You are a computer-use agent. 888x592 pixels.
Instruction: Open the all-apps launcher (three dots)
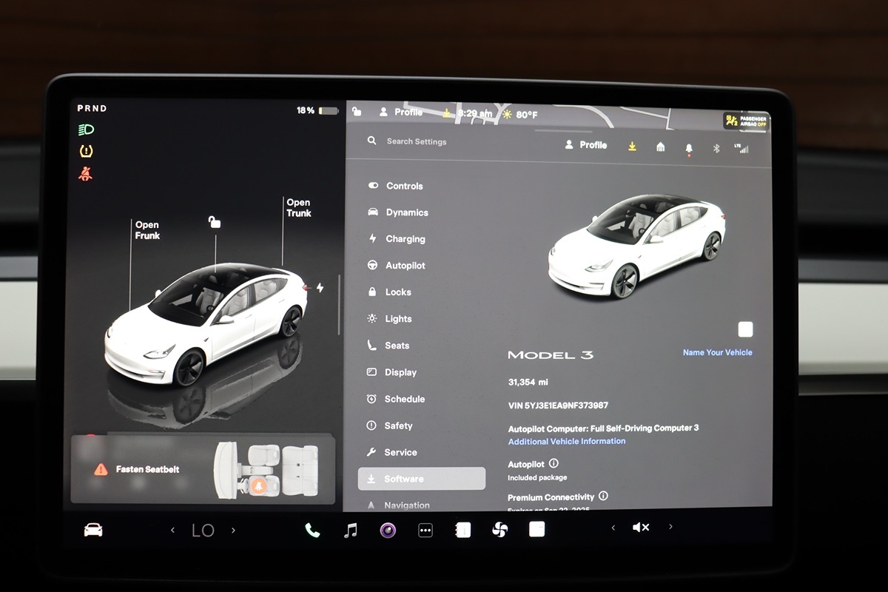[x=425, y=530]
